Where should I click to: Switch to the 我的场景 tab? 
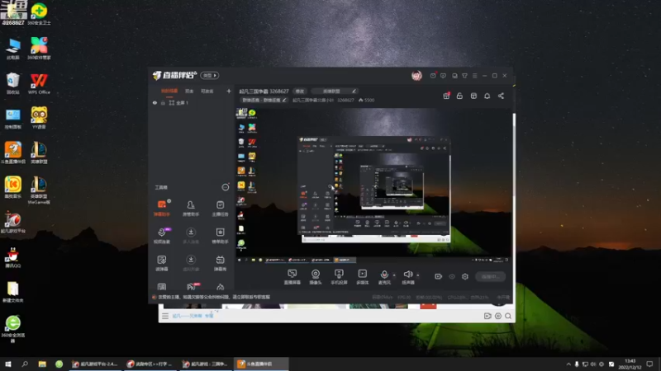pyautogui.click(x=169, y=91)
